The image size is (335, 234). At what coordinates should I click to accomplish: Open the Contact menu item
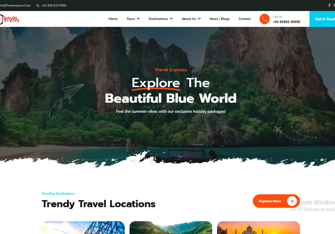[x=245, y=19]
